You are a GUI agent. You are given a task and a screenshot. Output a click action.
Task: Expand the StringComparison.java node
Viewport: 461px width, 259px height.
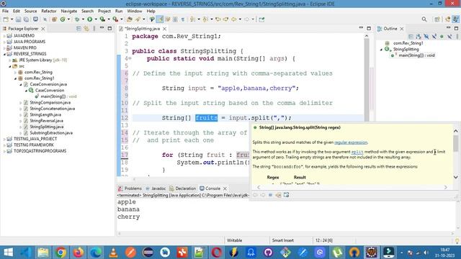(x=21, y=102)
